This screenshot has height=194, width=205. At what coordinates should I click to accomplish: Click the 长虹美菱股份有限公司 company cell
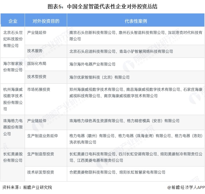pos(13,157)
